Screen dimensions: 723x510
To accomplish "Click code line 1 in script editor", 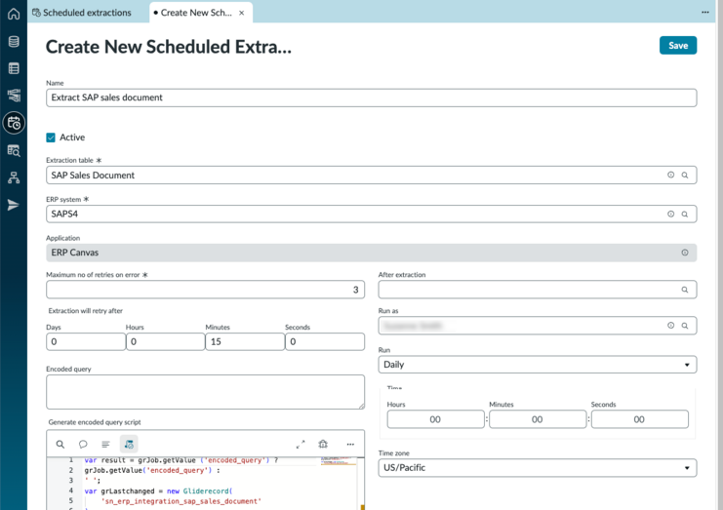I will point(181,460).
